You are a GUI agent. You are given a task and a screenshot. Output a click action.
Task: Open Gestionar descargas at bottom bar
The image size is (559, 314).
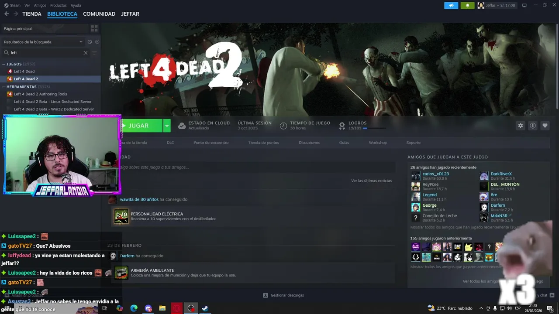point(283,295)
